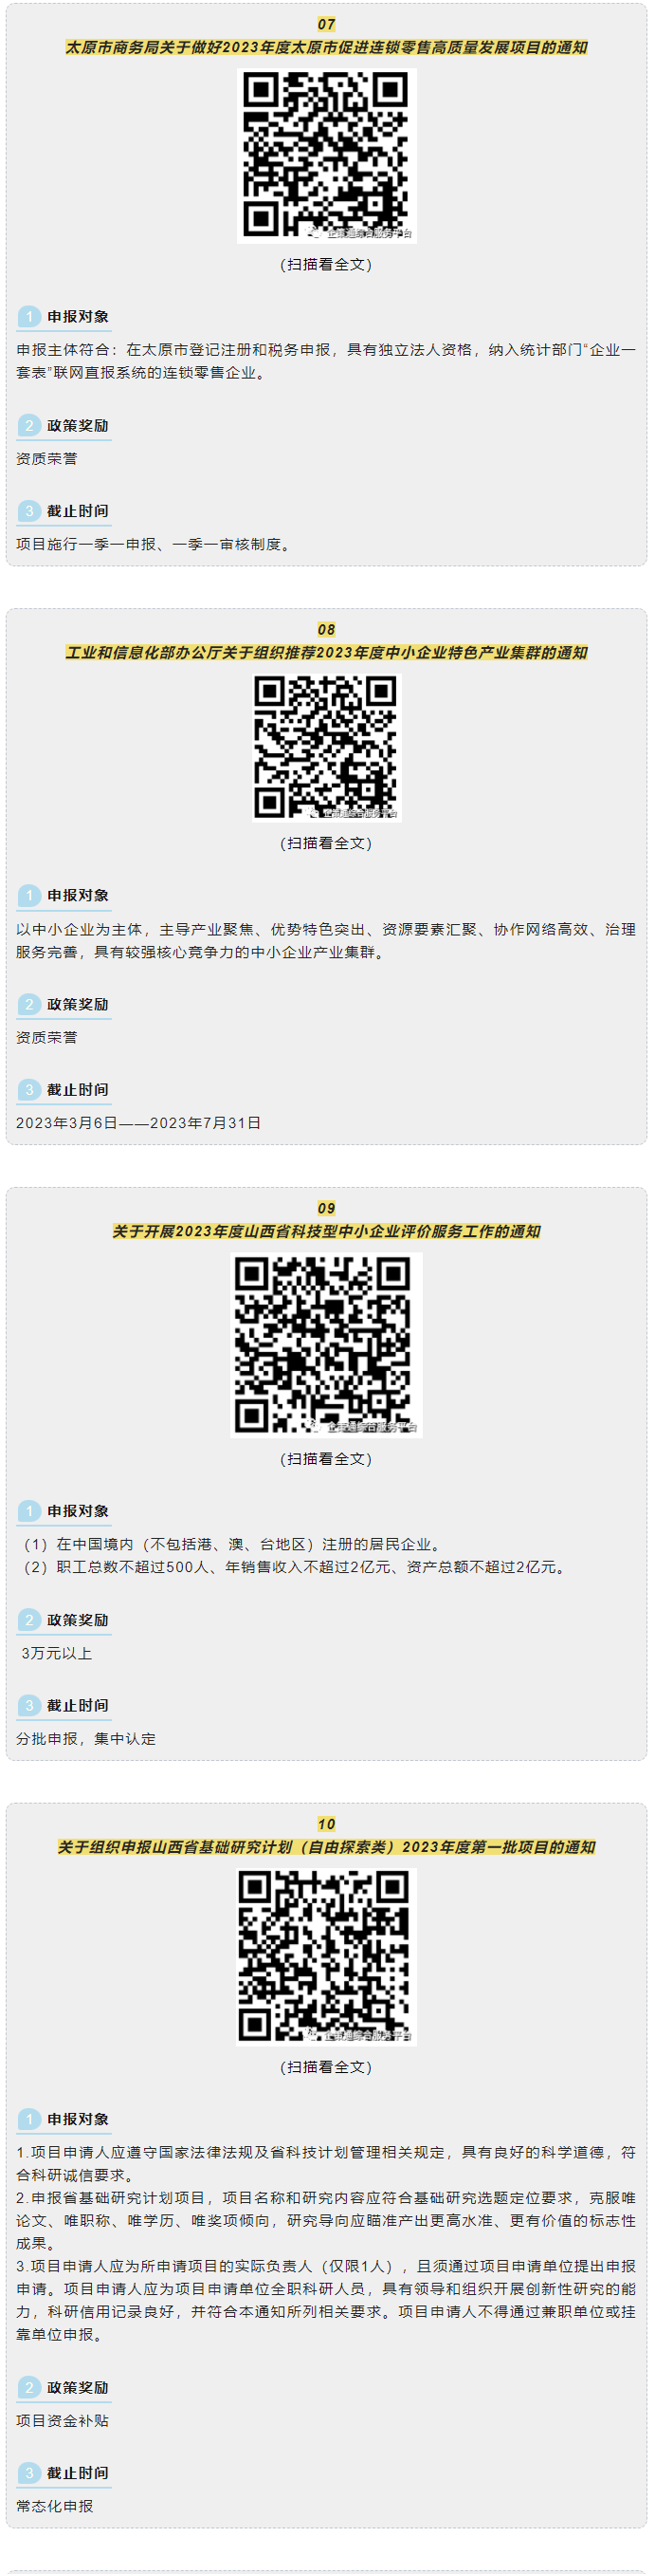The width and height of the screenshot is (655, 2574).
Task: Click number 2 badge above 项目资金补贴
Action: pyautogui.click(x=29, y=2387)
